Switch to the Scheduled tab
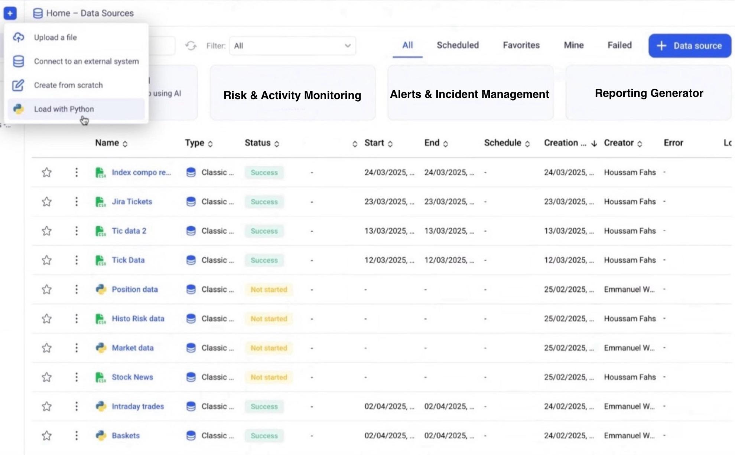735x455 pixels. 458,45
